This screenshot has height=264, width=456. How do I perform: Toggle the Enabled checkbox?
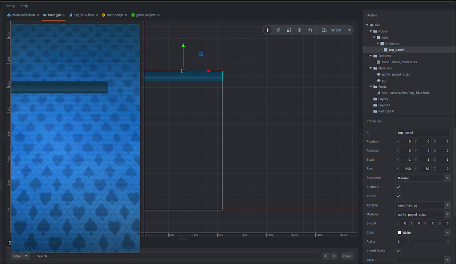coord(398,187)
